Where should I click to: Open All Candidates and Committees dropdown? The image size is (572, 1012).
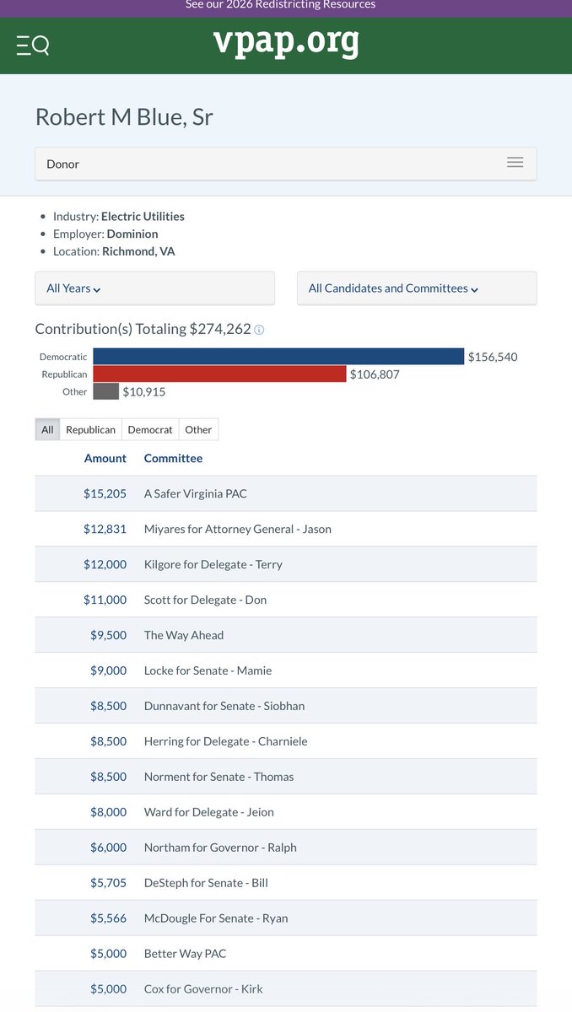coord(417,288)
